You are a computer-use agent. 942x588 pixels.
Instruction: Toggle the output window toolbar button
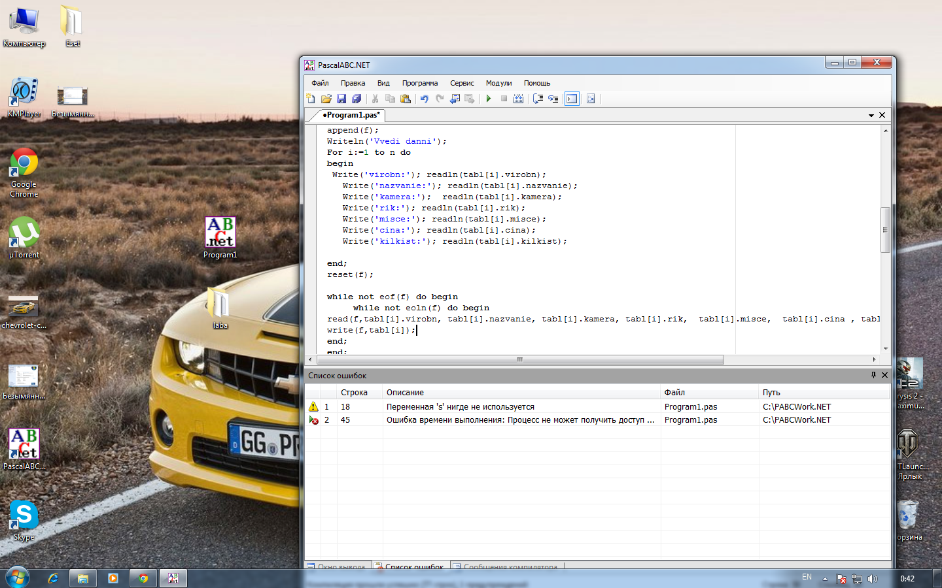(572, 99)
